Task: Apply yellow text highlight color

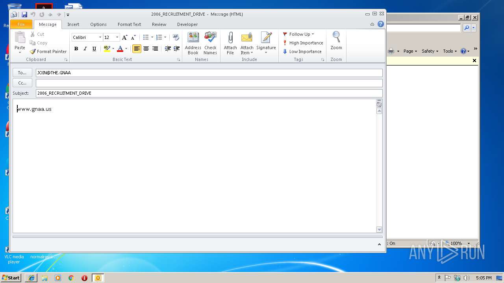Action: point(107,49)
